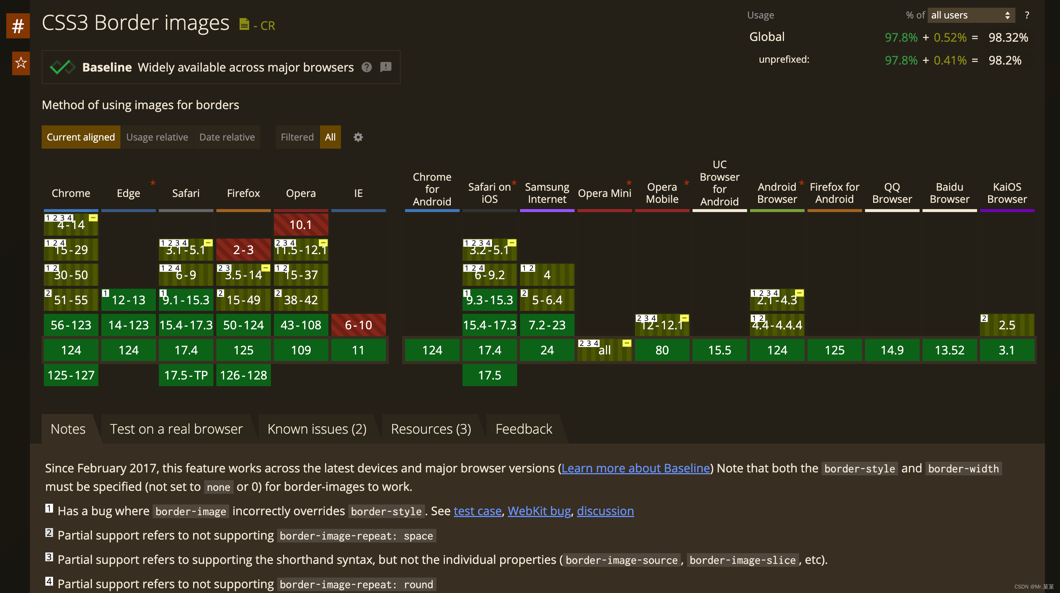Screen dimensions: 1060x593
Task: Switch to Usage relative view
Action: tap(157, 137)
